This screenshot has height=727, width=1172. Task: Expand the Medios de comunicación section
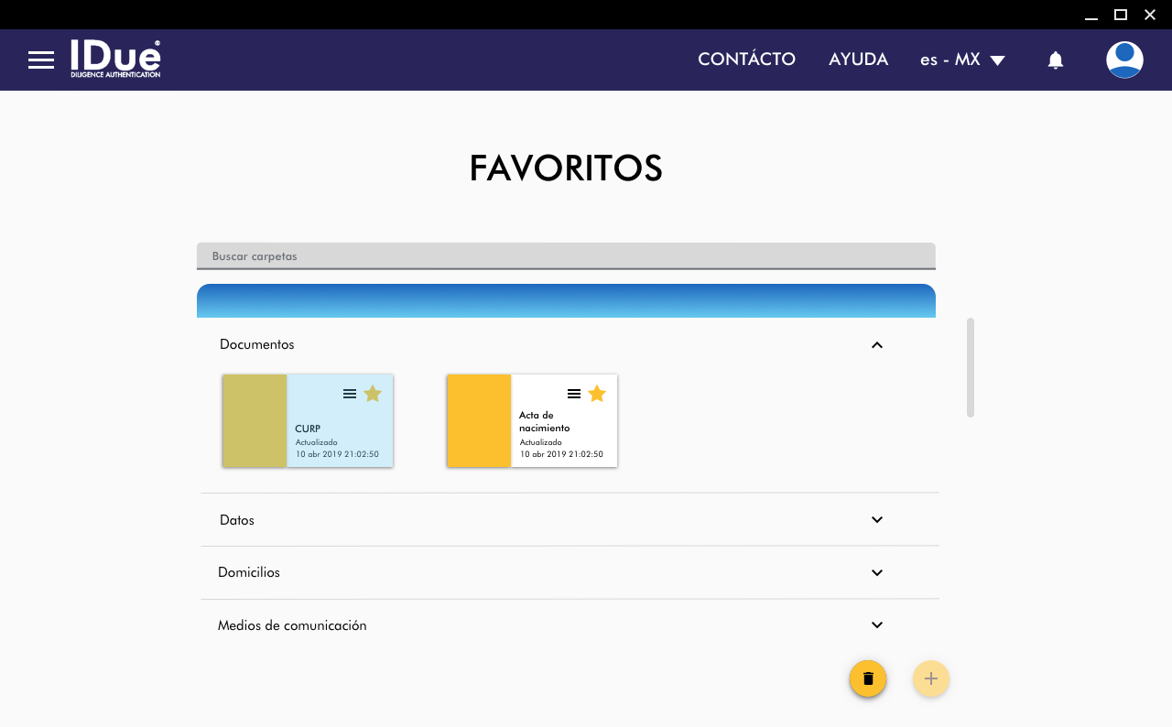click(x=876, y=625)
